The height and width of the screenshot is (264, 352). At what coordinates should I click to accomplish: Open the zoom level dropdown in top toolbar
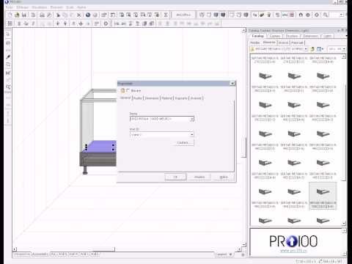tap(342, 15)
